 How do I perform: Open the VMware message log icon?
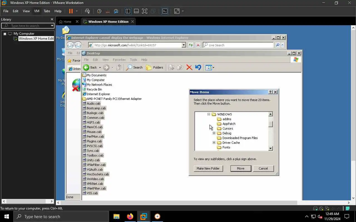(x=348, y=208)
